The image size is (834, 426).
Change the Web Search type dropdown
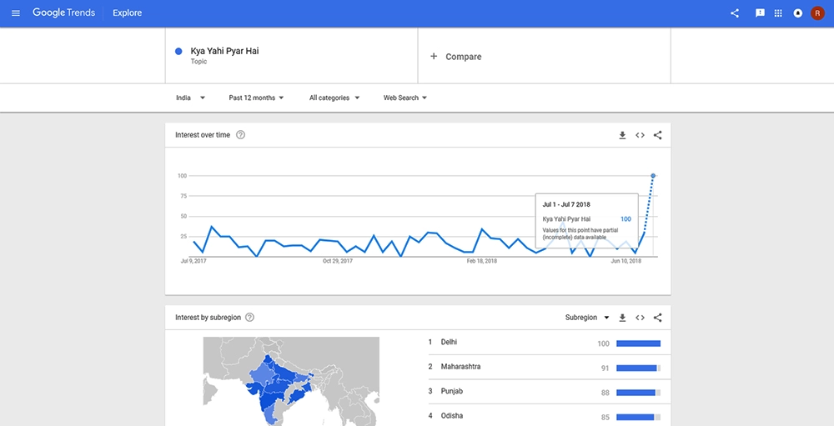405,98
